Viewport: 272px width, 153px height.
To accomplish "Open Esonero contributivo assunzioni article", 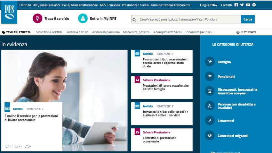I will coord(165,63).
